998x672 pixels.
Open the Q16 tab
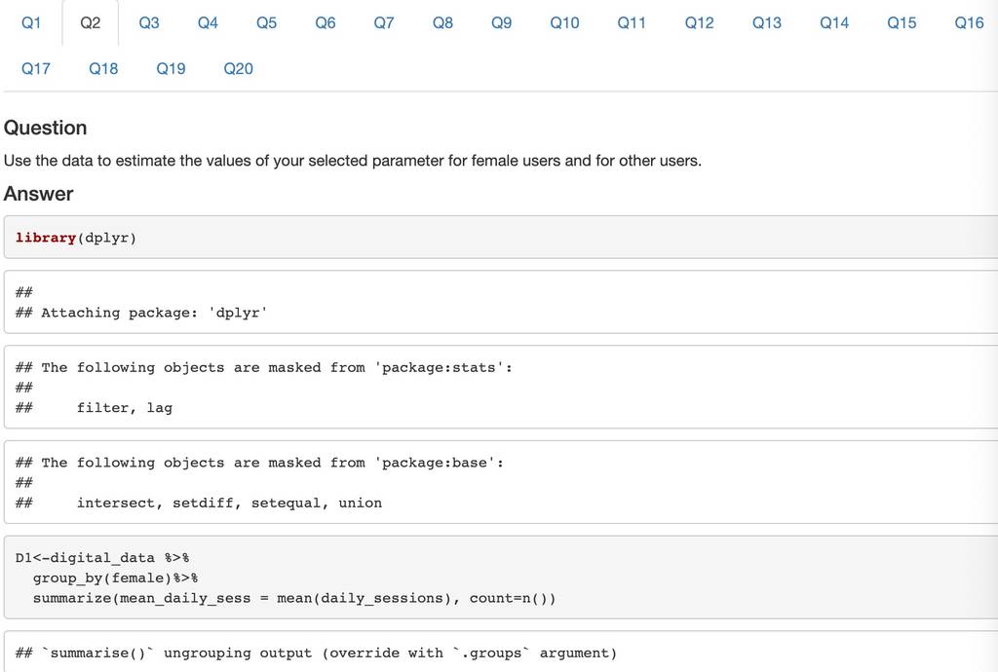969,23
